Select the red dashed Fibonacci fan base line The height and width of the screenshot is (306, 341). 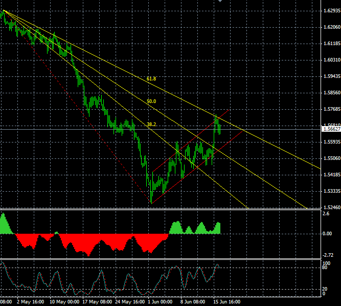pyautogui.click(x=77, y=107)
